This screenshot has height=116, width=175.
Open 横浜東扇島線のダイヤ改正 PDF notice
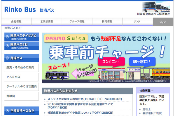[80, 113]
